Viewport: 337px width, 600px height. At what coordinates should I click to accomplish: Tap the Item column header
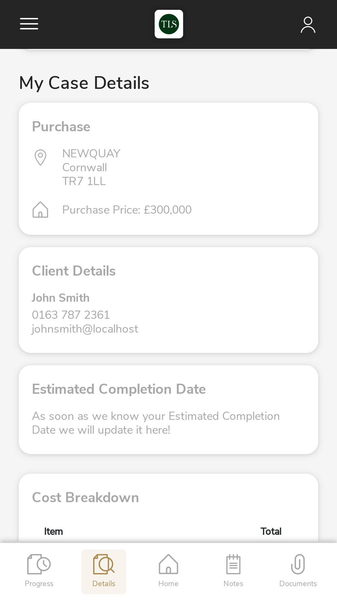coord(54,531)
